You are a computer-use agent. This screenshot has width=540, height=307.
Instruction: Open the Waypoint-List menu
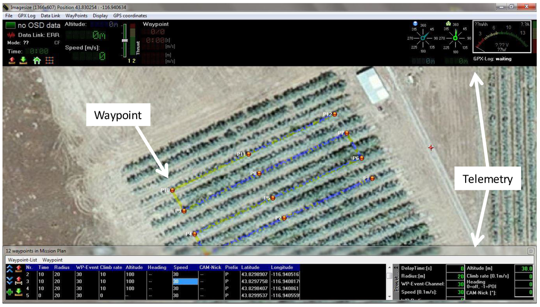click(21, 260)
